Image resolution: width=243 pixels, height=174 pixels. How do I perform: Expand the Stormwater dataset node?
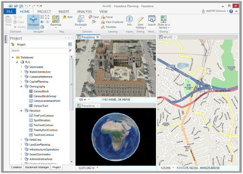[21, 67]
